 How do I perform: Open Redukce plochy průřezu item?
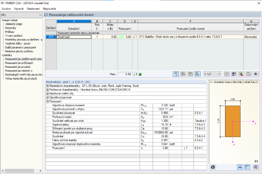point(19,51)
